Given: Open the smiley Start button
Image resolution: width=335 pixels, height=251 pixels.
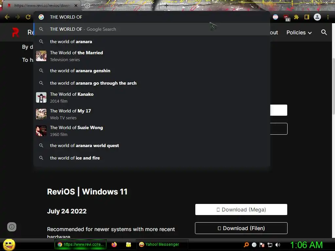Looking at the screenshot, I should [x=9, y=244].
